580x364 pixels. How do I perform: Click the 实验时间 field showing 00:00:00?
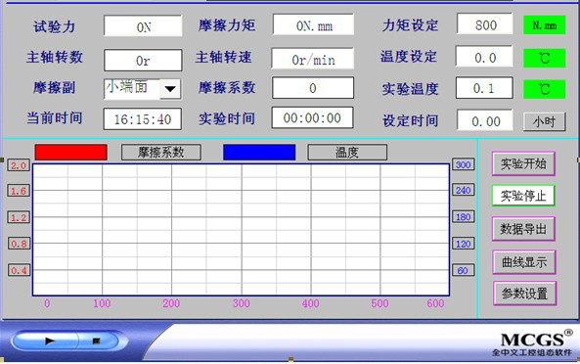pyautogui.click(x=313, y=118)
